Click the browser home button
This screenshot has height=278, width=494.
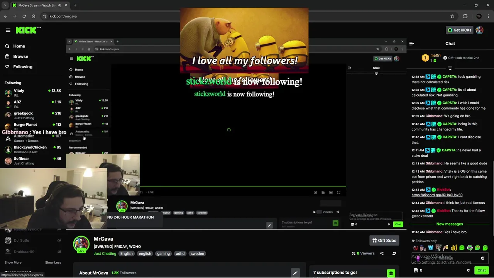tap(33, 16)
